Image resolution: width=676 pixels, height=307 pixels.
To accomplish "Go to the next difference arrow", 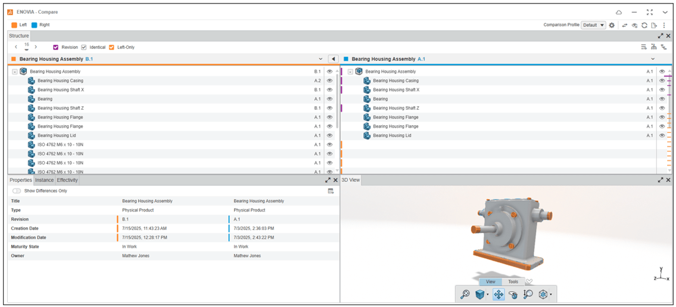I will (36, 47).
